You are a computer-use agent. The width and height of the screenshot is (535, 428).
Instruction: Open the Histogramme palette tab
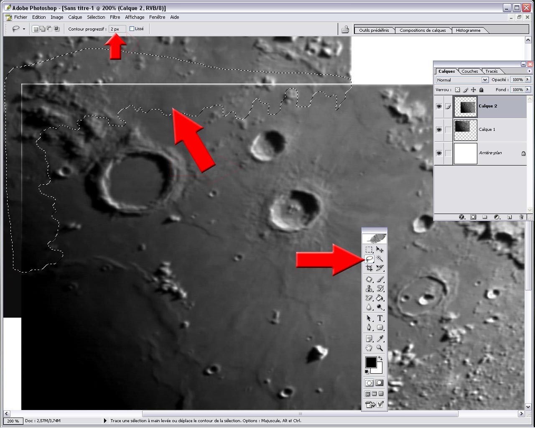(468, 30)
